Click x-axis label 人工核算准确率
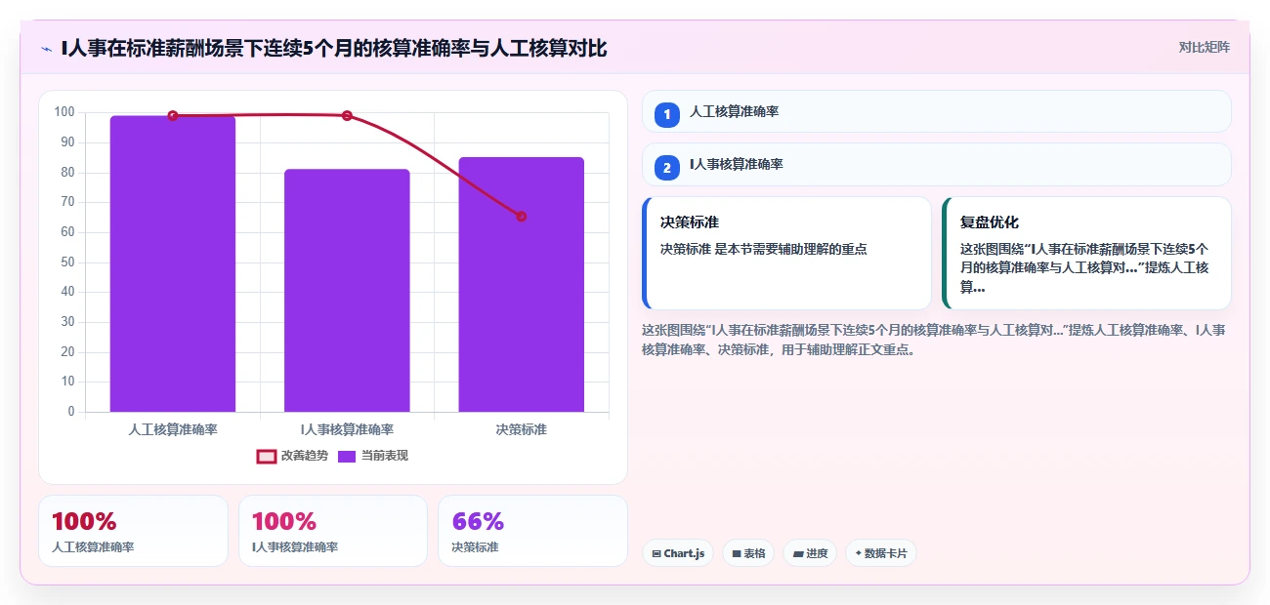Viewport: 1270px width, 605px height. pos(173,429)
